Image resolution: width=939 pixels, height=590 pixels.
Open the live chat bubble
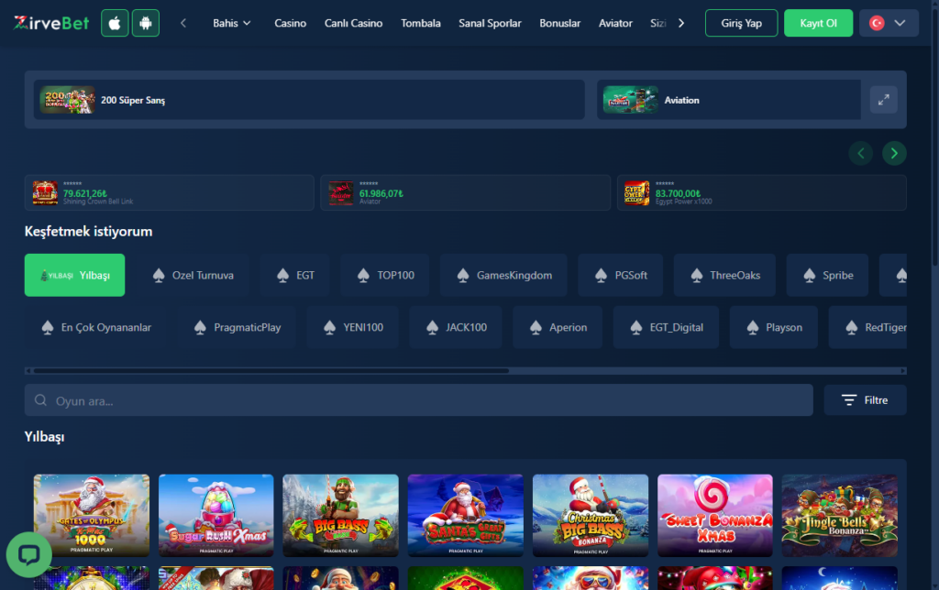coord(28,554)
